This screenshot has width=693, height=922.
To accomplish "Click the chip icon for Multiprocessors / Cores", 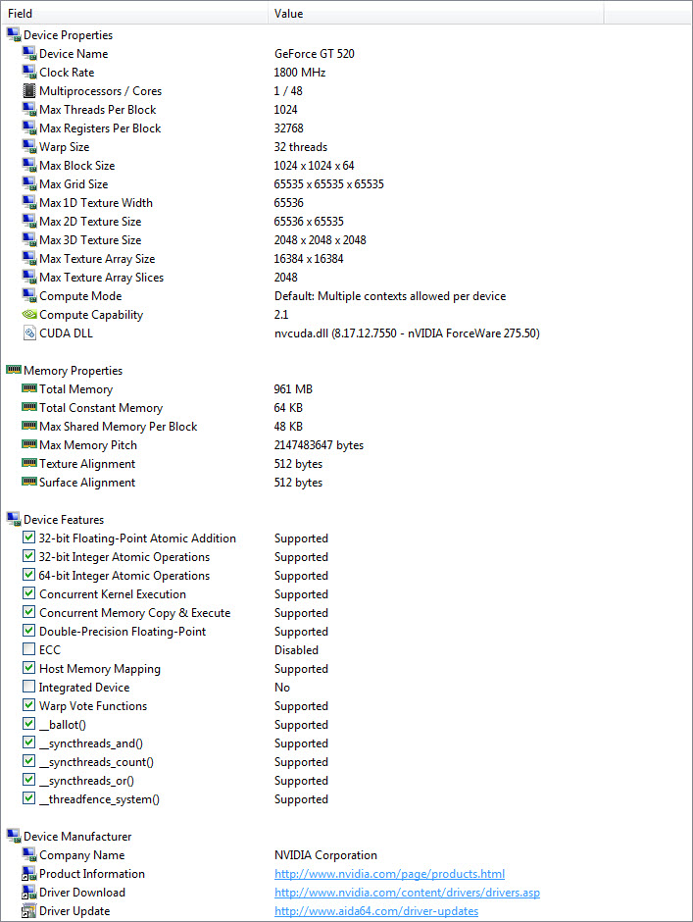I will click(28, 90).
